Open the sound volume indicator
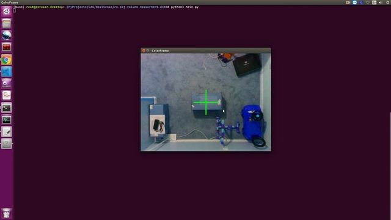Screen dimensions: 391x220 381,2
